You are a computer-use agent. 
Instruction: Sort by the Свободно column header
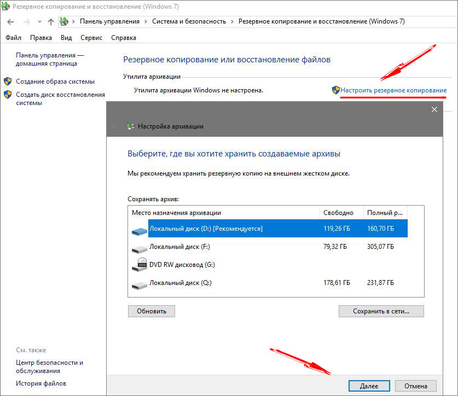(x=341, y=213)
